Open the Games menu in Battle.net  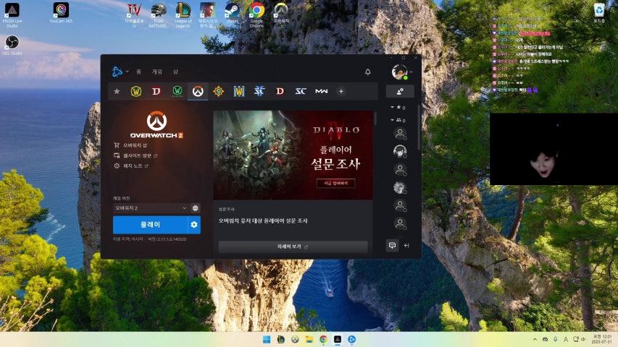tap(157, 72)
